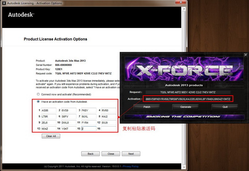Image resolution: width=249 pixels, height=171 pixels.
Task: Click the serial number '666-69696969'
Action: (63, 65)
